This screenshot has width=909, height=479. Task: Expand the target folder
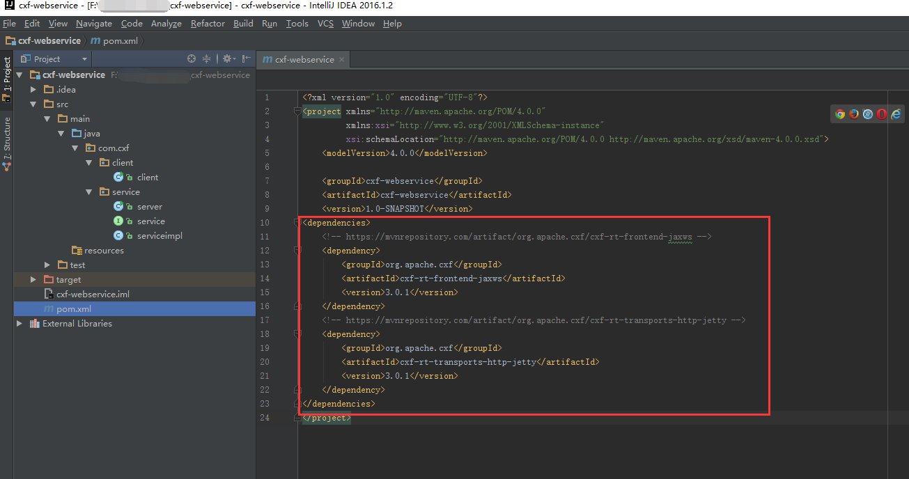33,280
